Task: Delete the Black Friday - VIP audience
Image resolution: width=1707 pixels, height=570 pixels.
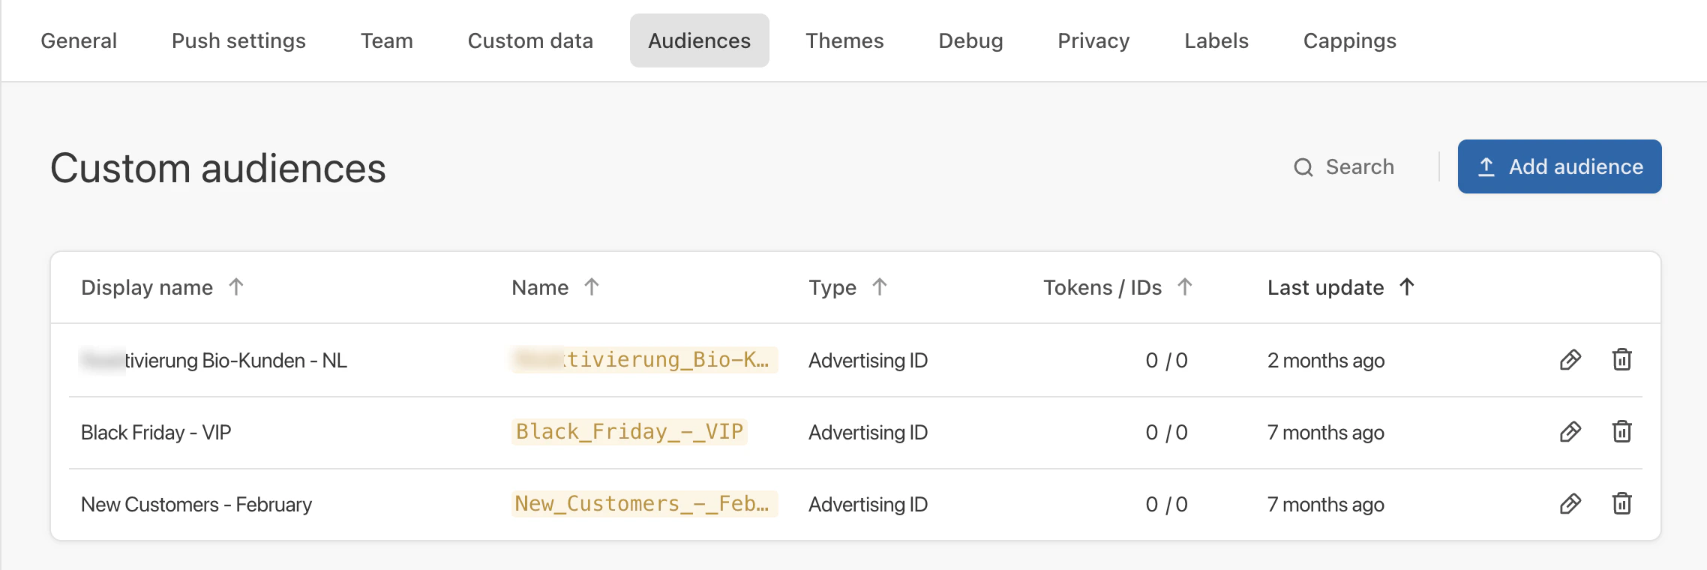Action: pyautogui.click(x=1622, y=432)
